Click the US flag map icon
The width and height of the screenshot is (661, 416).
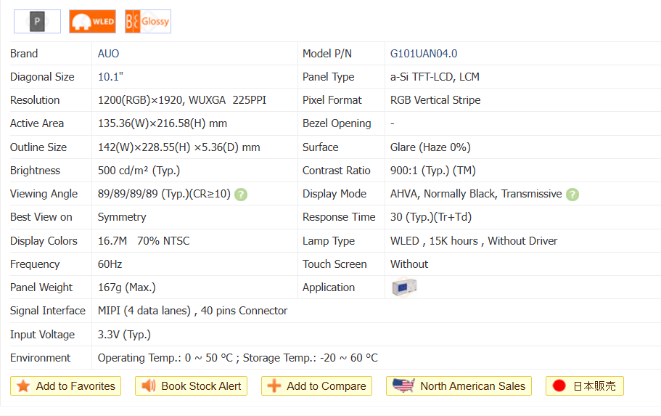(x=403, y=386)
